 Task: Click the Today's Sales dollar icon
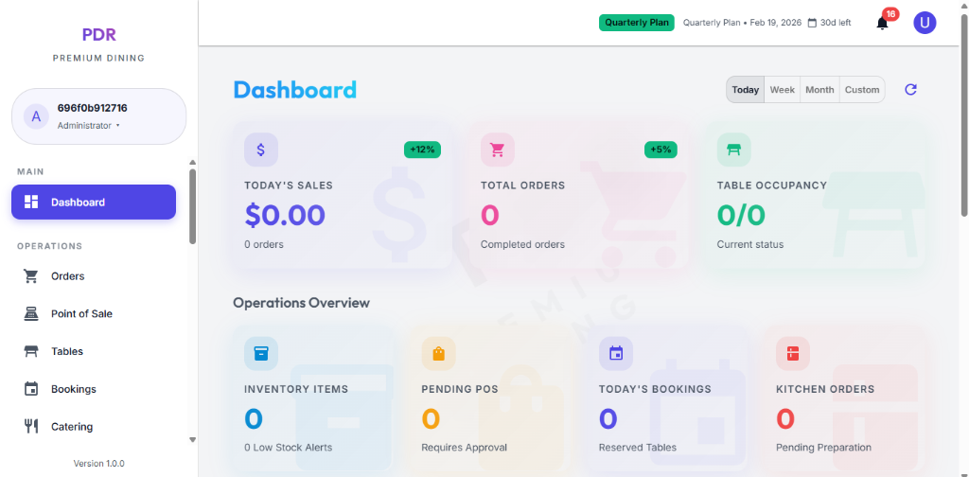[261, 150]
